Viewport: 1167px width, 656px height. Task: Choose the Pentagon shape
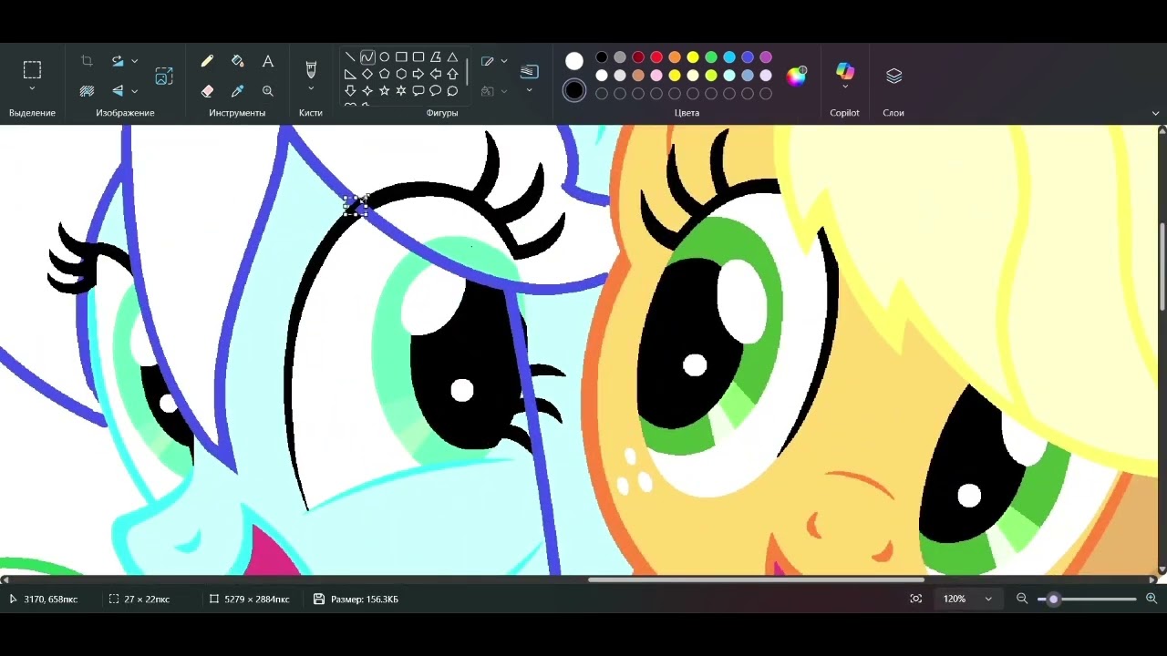pyautogui.click(x=384, y=74)
